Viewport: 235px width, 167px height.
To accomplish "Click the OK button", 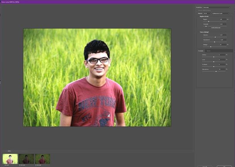I will [x=224, y=166].
